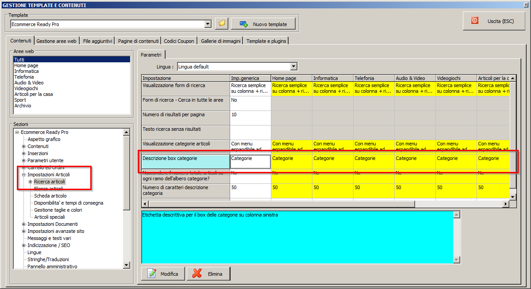This screenshot has height=289, width=531.
Task: Open the Lingua dropdown list
Action: (x=293, y=67)
